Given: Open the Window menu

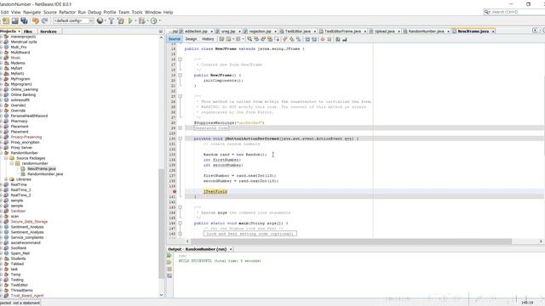Looking at the screenshot, I should click(x=153, y=12).
